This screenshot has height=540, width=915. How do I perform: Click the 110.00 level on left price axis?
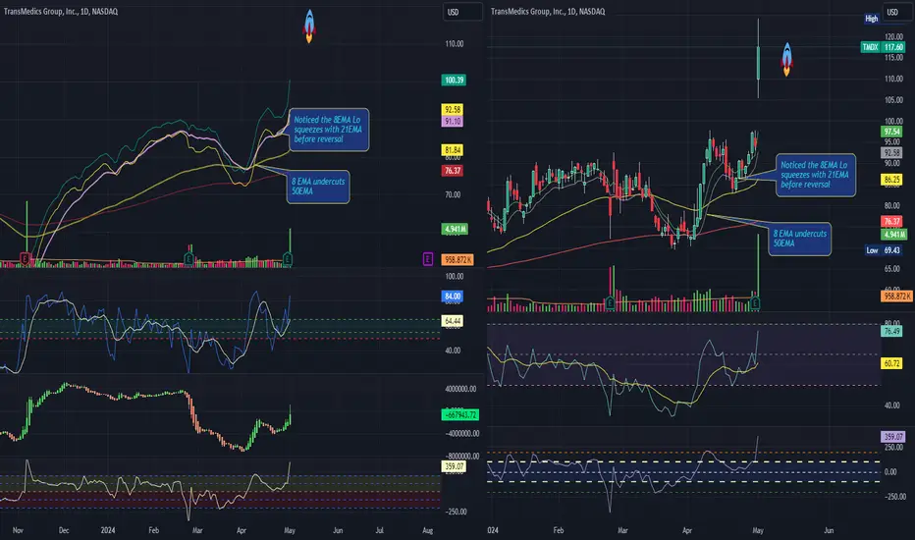[454, 44]
